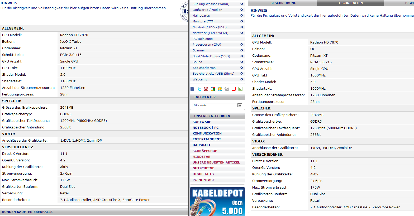The height and width of the screenshot is (216, 414).
Task: Click the yellow Oneview bookmark icon
Action: [x=220, y=89]
